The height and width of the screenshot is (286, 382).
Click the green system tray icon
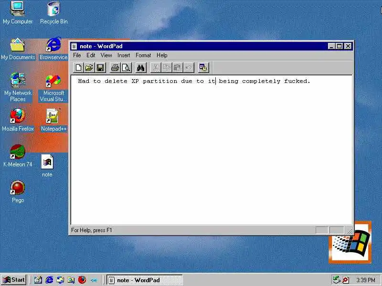tap(337, 280)
